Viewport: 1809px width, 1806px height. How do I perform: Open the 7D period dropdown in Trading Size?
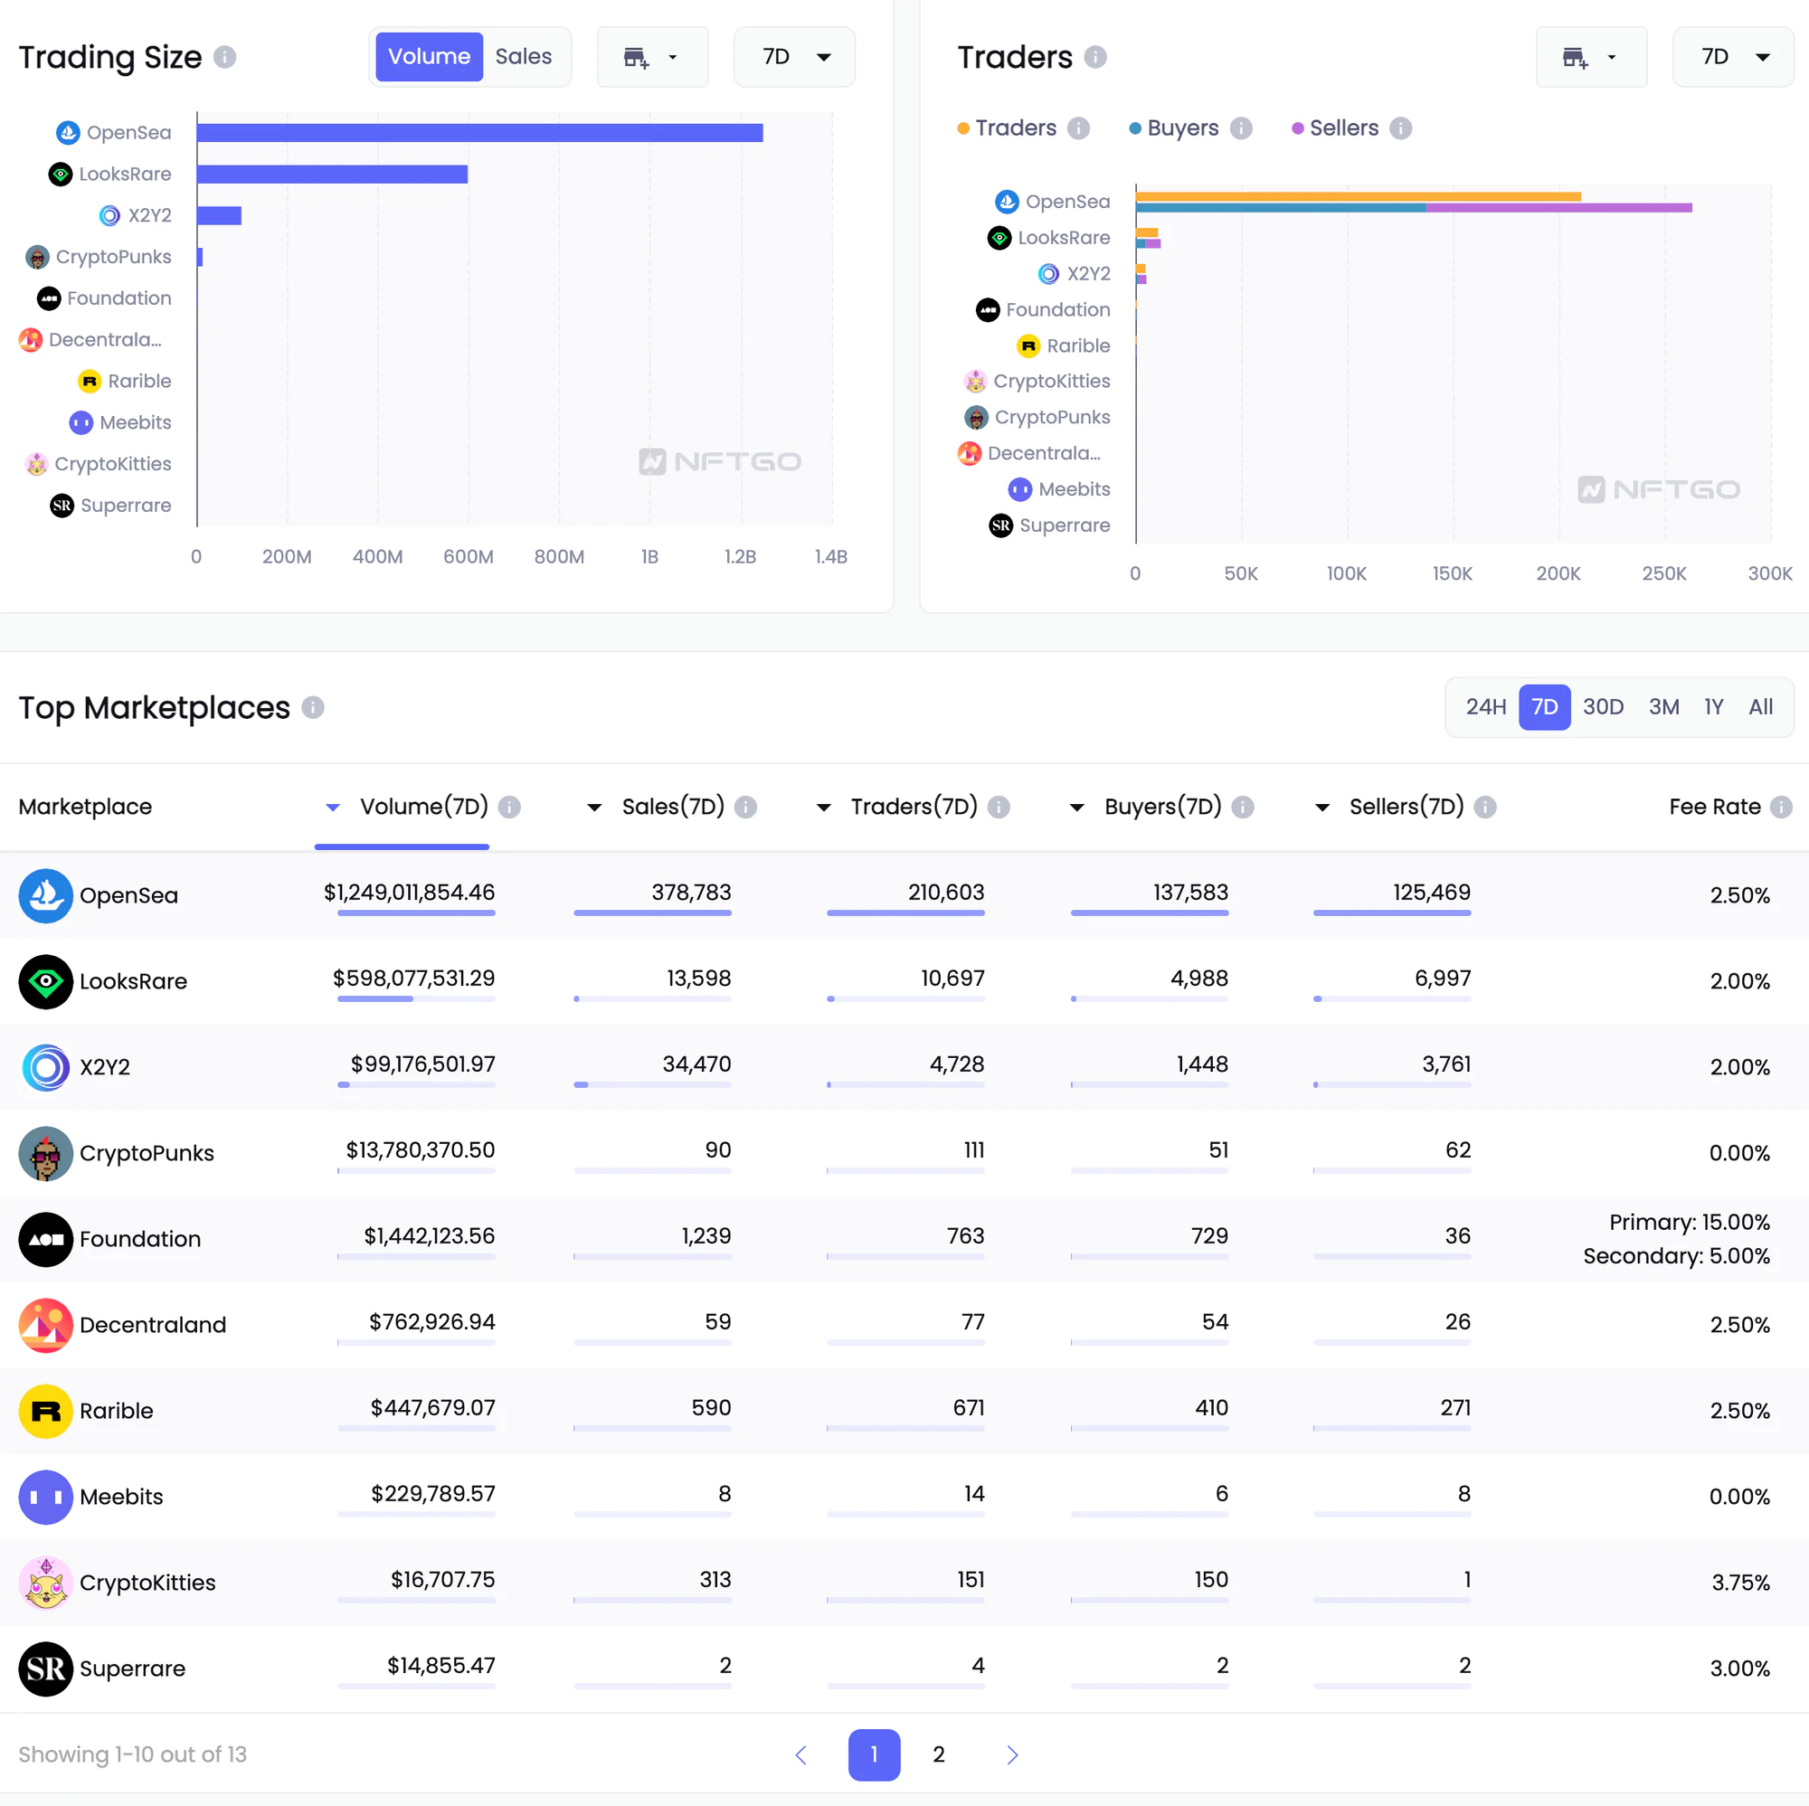(794, 57)
